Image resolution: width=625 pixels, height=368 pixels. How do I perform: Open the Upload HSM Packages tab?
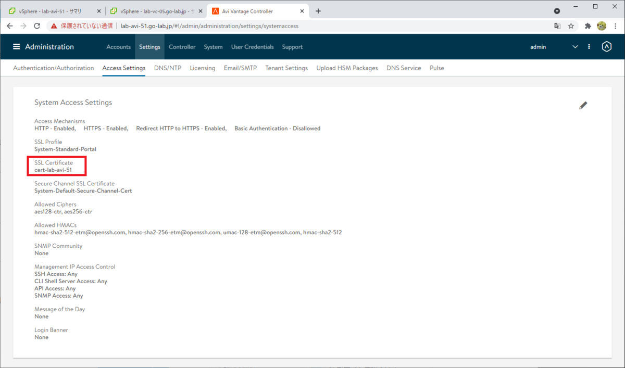tap(347, 68)
